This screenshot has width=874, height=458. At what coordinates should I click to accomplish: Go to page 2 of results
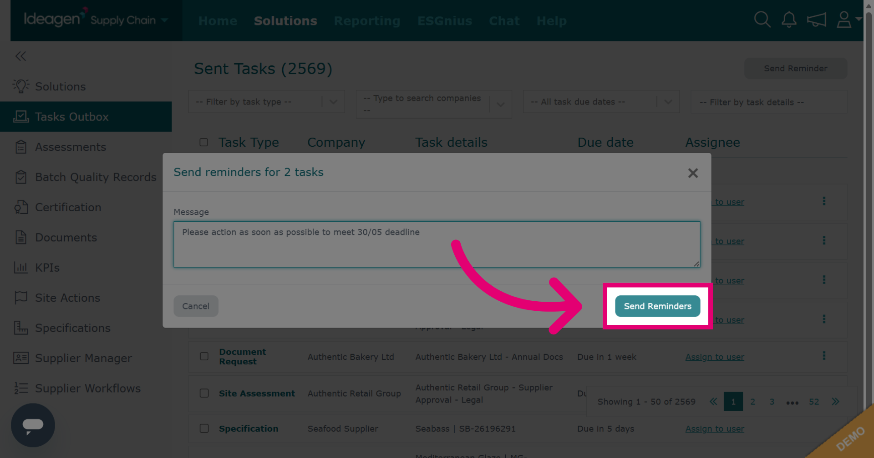[x=752, y=402]
